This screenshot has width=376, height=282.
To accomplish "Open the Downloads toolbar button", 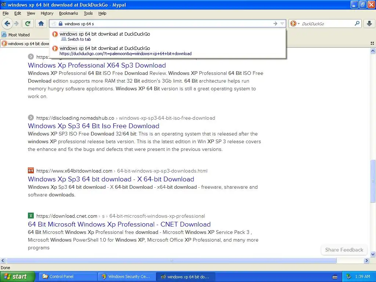I will (369, 23).
